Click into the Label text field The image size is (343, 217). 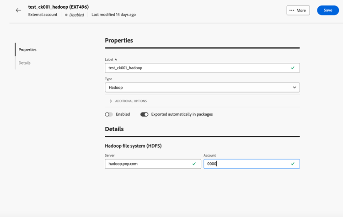point(197,68)
